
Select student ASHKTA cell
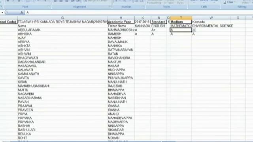click(x=62, y=46)
